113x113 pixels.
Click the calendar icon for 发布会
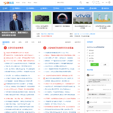pyautogui.click(x=54, y=8)
